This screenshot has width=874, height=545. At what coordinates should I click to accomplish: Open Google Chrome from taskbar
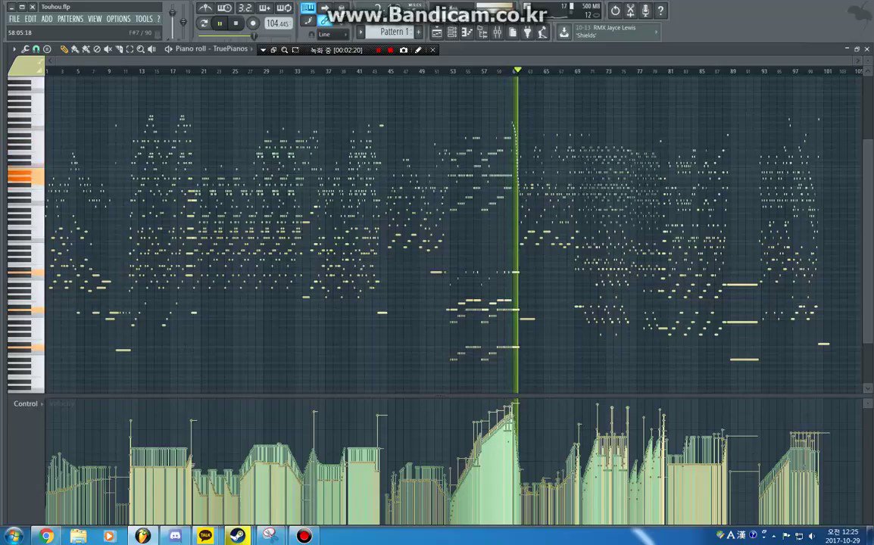47,535
